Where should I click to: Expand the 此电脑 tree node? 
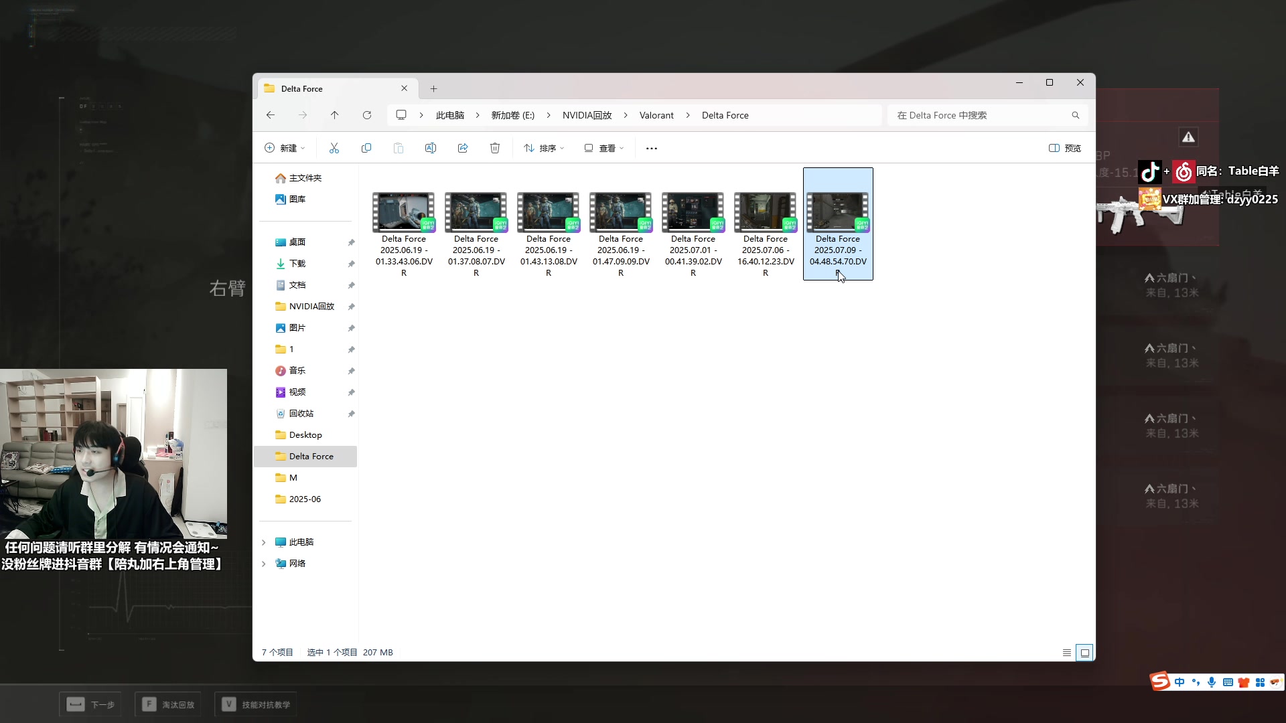264,542
